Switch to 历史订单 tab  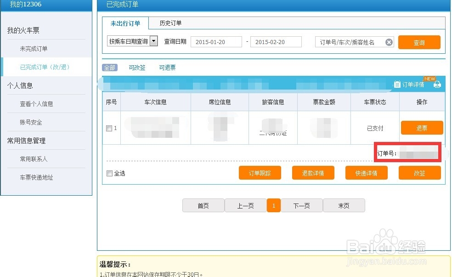170,23
